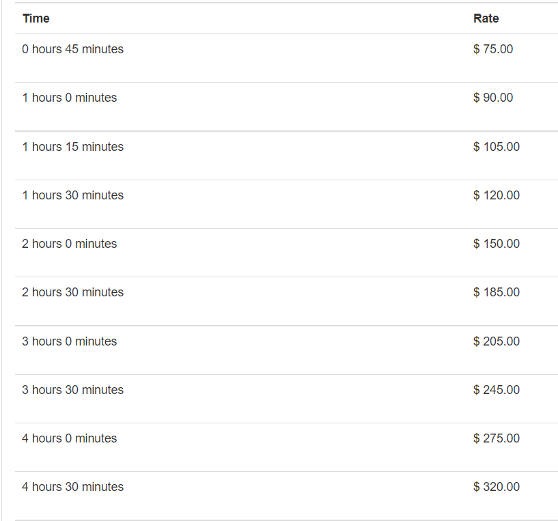
Task: Click the $ 245.00 price
Action: 497,390
